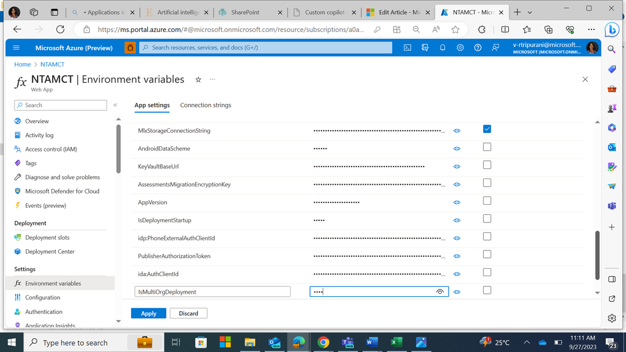Reveal the AndroidDataScheme value

click(457, 148)
